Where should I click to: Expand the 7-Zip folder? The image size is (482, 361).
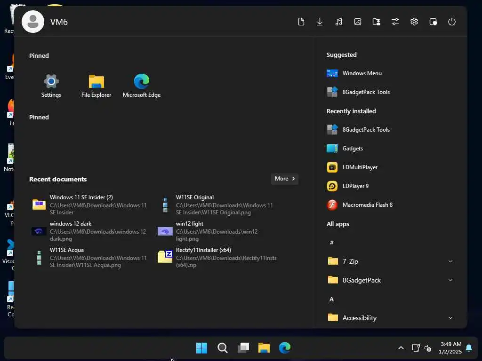(390, 261)
